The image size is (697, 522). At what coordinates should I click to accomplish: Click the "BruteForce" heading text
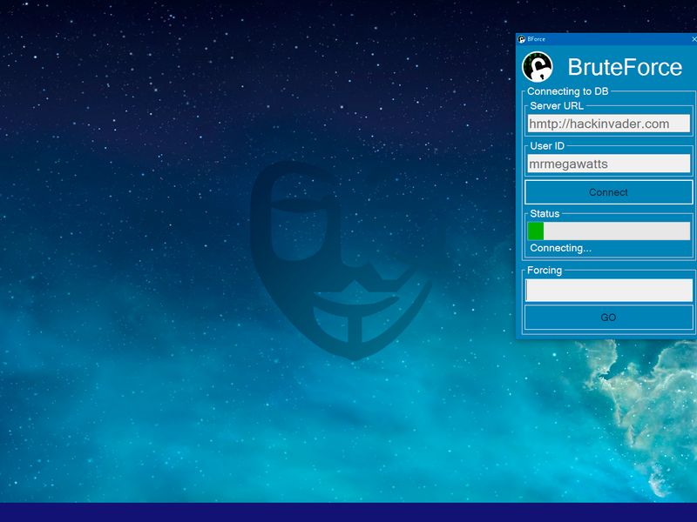(625, 67)
